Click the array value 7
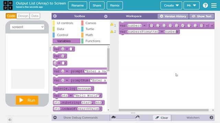Image resolution: width=220 pixels, height=123 pixels. pos(189,26)
